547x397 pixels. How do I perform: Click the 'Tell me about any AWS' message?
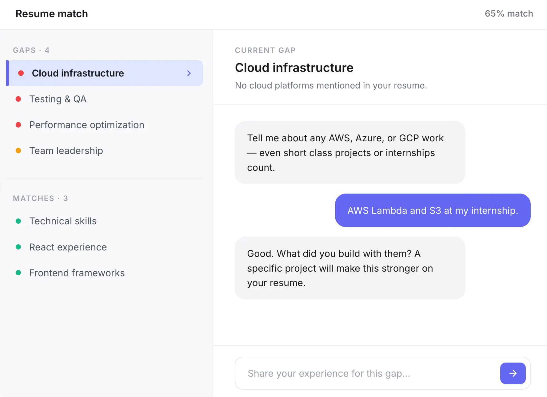pyautogui.click(x=350, y=152)
